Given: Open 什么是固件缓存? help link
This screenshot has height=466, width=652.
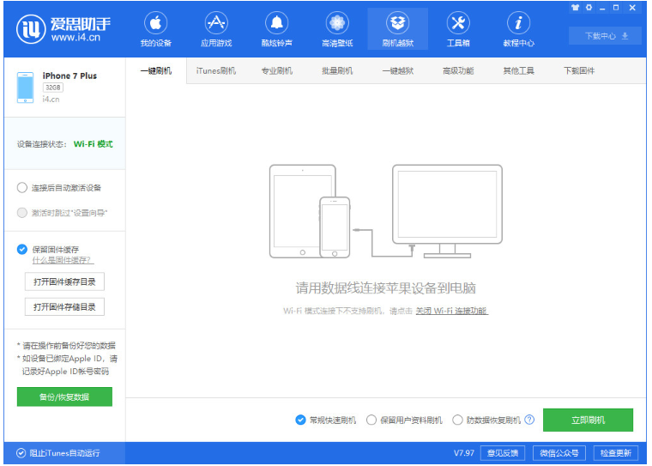Looking at the screenshot, I should (x=63, y=260).
